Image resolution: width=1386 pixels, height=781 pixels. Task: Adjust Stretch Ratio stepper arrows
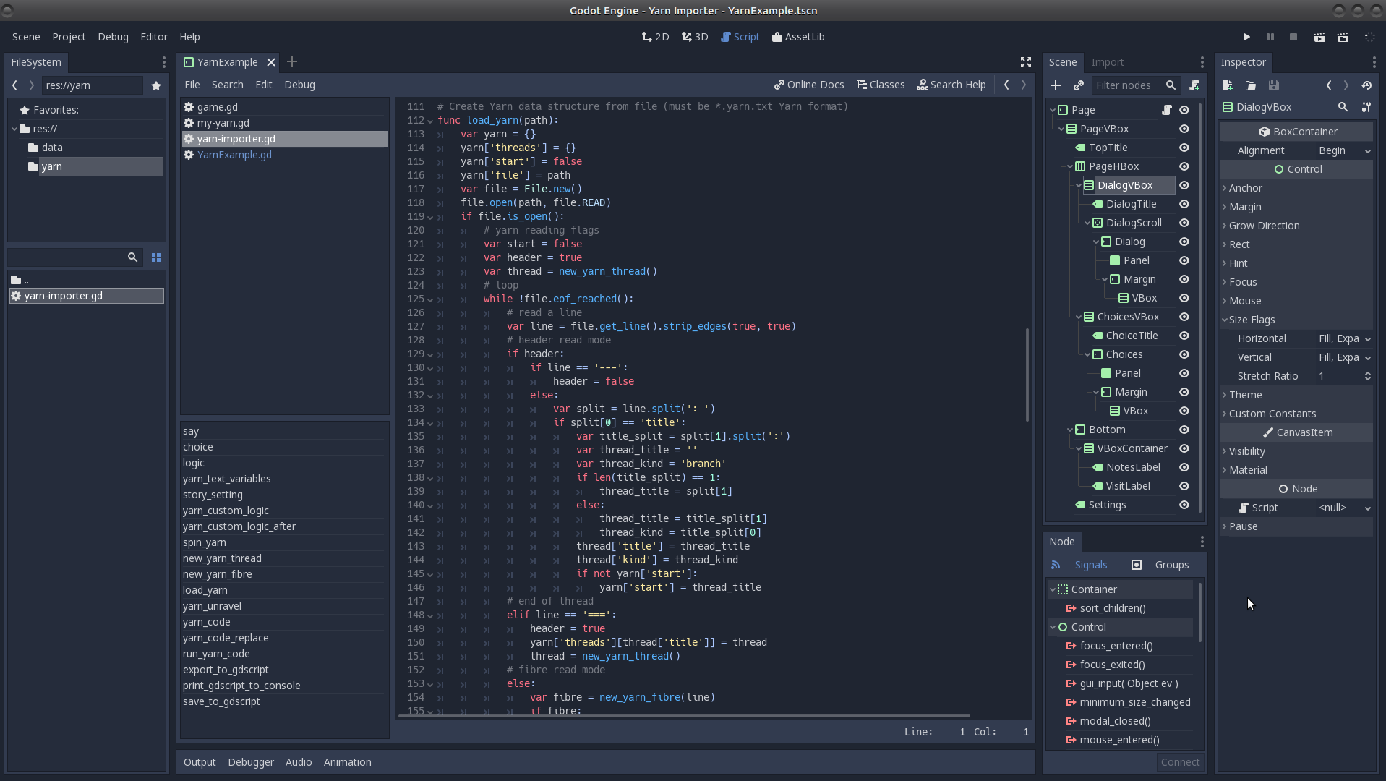coord(1367,376)
